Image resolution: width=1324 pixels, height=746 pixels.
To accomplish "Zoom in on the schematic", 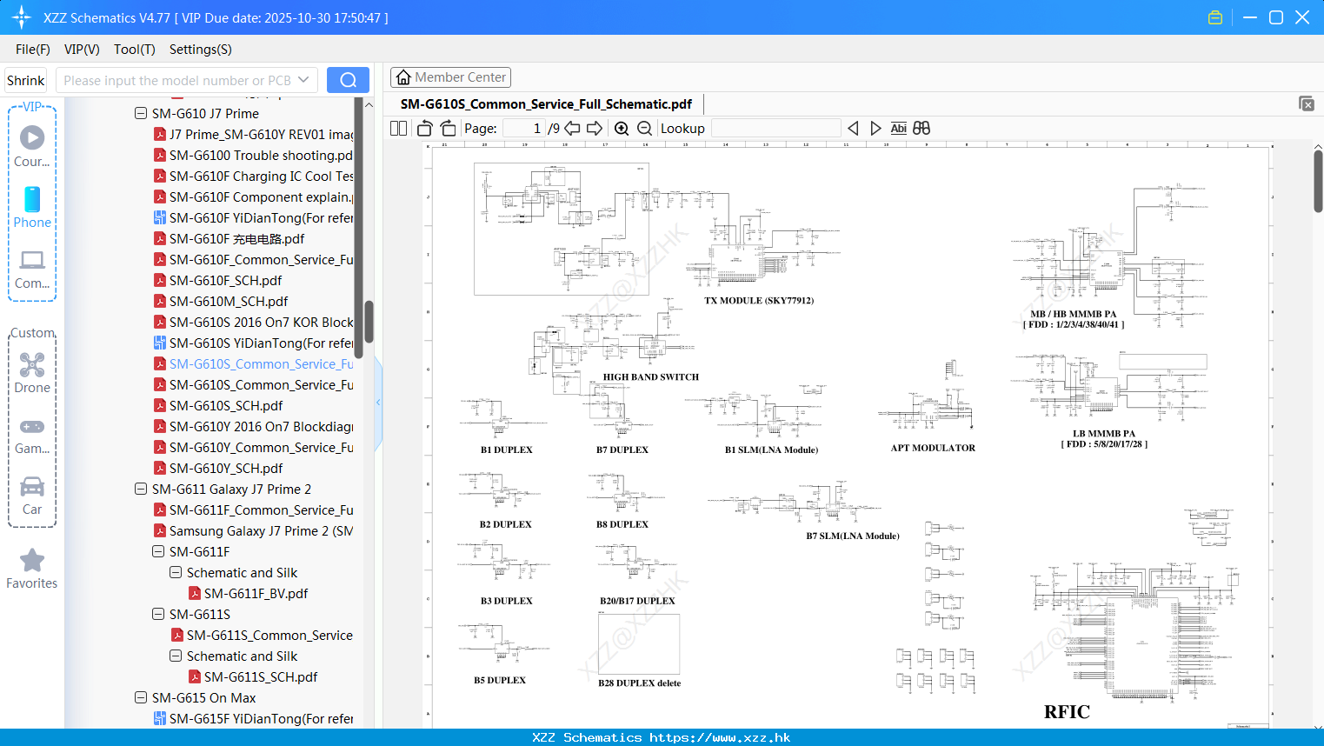I will pyautogui.click(x=622, y=129).
